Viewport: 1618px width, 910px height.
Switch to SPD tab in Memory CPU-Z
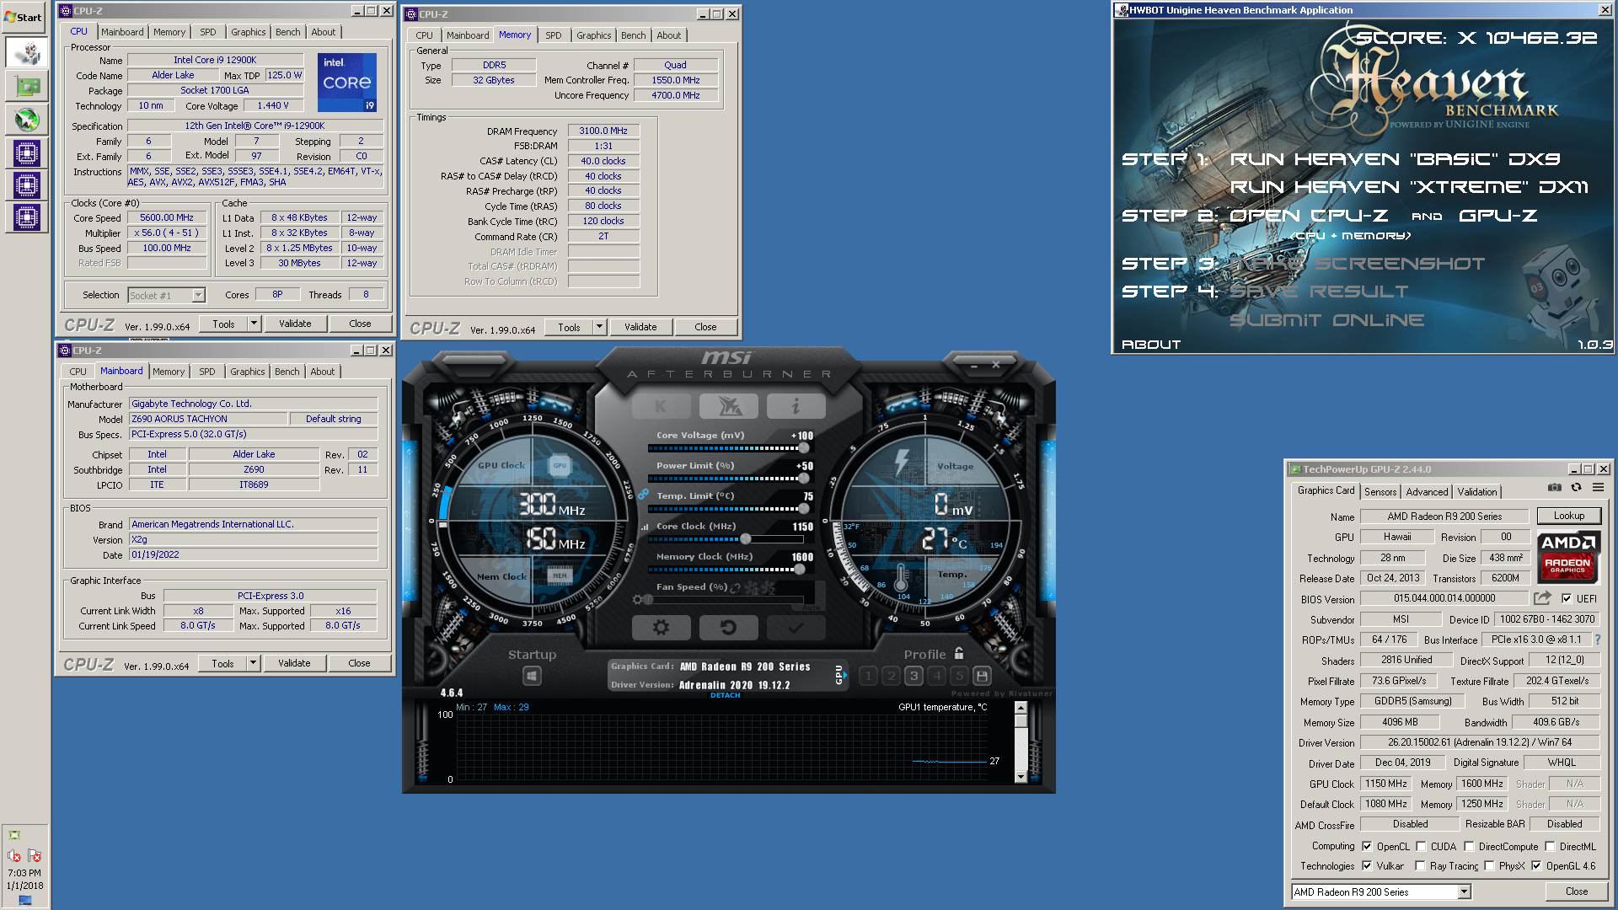(553, 35)
